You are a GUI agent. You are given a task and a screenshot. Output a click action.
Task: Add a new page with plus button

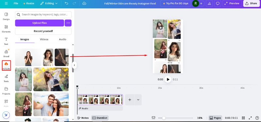pyautogui.click(x=130, y=100)
